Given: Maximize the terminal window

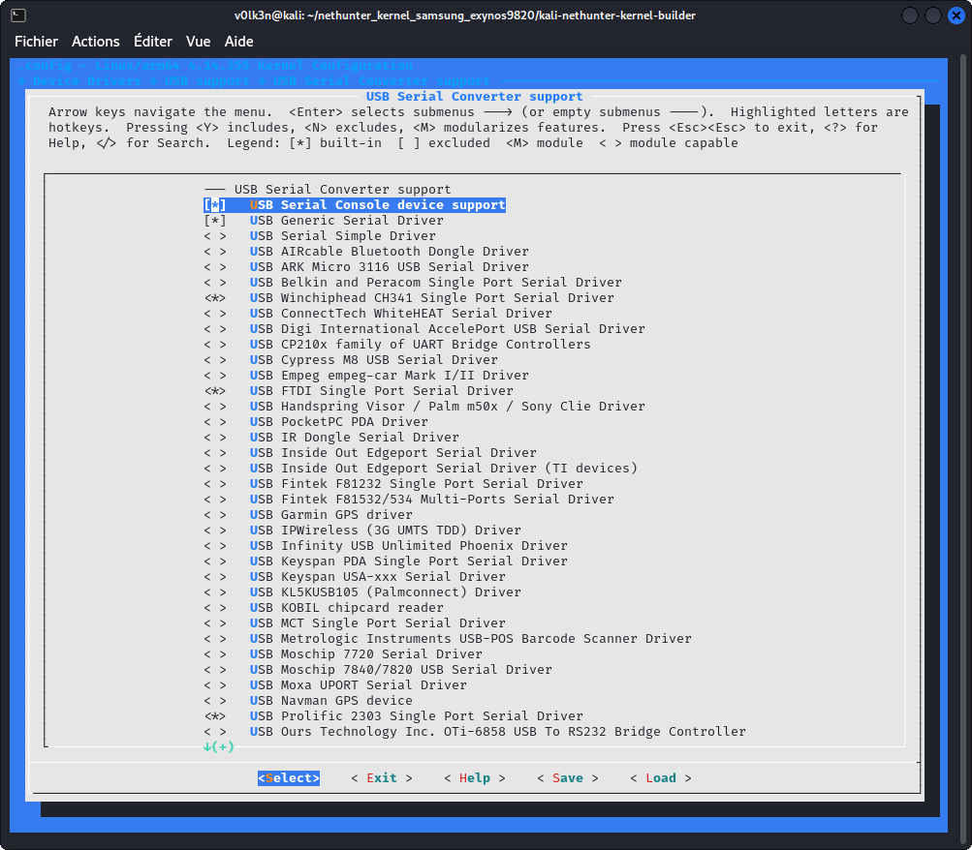Looking at the screenshot, I should [x=932, y=16].
